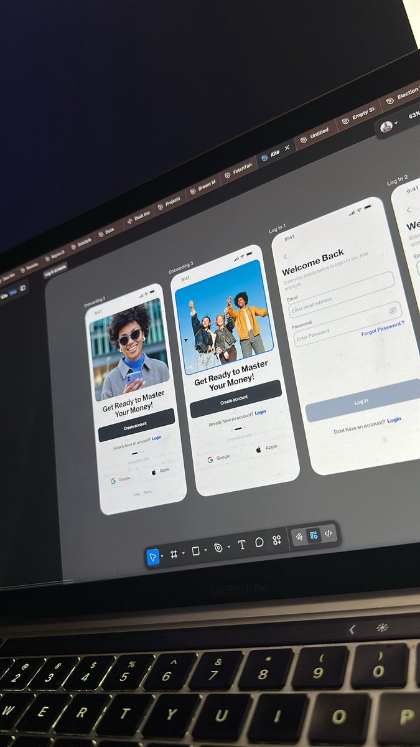Click the Forget Password link
Viewport: 420px width, 747px height.
coord(383,328)
